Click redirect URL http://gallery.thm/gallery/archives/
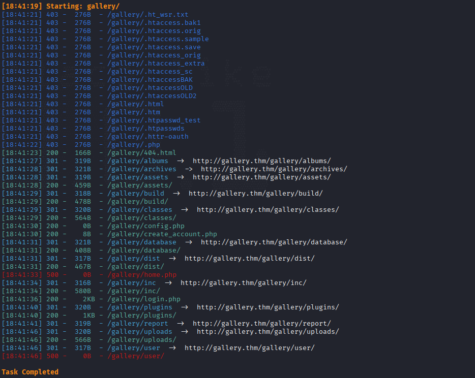The image size is (475, 378). tap(274, 169)
